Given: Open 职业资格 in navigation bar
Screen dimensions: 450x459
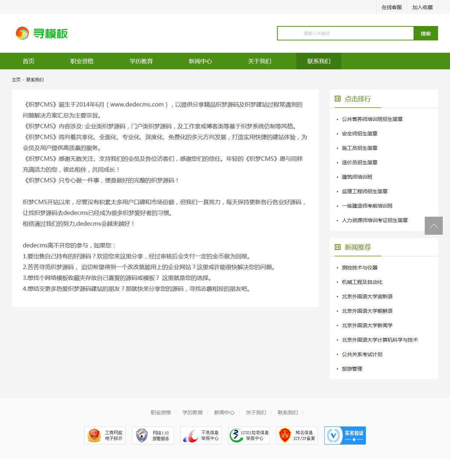Looking at the screenshot, I should click(82, 61).
